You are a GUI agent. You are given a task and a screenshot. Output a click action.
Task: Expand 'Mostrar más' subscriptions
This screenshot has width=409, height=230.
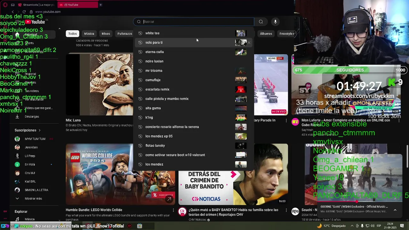(34, 198)
